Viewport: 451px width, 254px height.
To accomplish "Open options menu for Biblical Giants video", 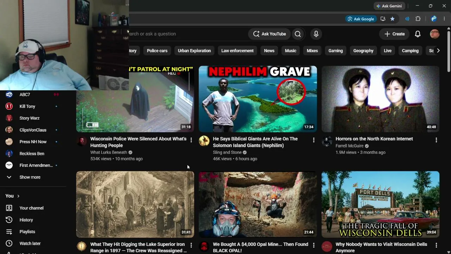I will point(314,140).
